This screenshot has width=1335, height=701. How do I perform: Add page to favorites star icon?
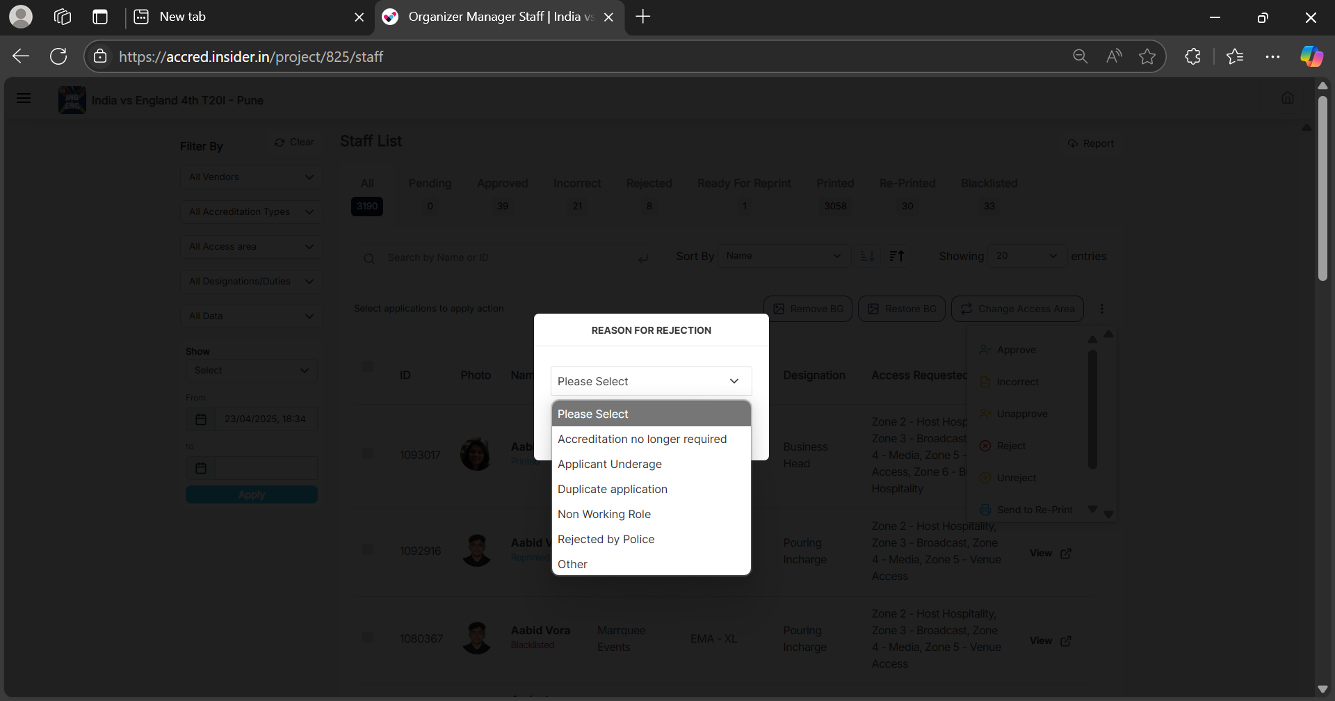pos(1147,56)
